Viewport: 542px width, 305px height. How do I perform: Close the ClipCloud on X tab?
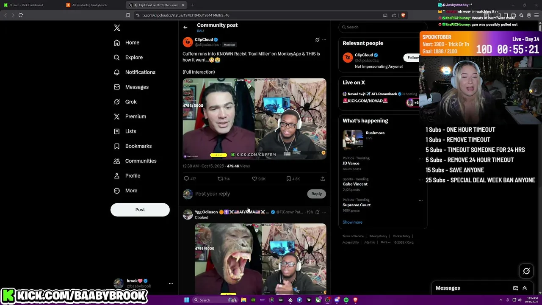tap(183, 5)
